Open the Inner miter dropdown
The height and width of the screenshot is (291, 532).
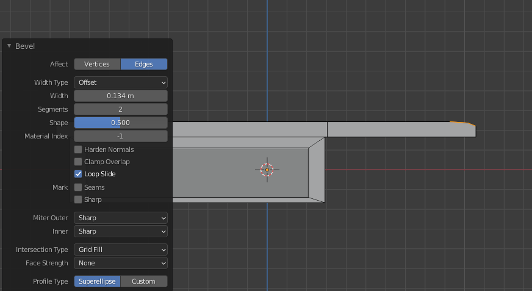[x=121, y=231]
